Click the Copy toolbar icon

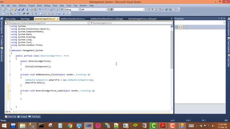tap(31, 10)
